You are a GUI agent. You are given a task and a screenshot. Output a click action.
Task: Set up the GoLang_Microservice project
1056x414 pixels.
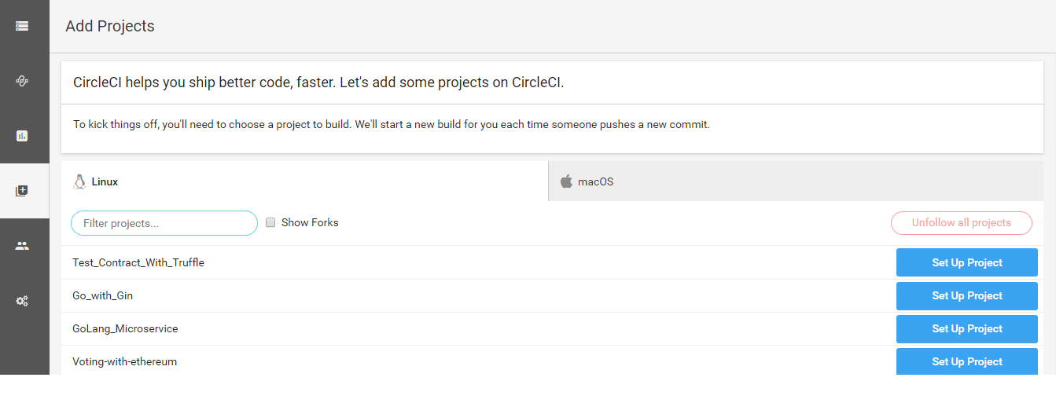pyautogui.click(x=966, y=328)
